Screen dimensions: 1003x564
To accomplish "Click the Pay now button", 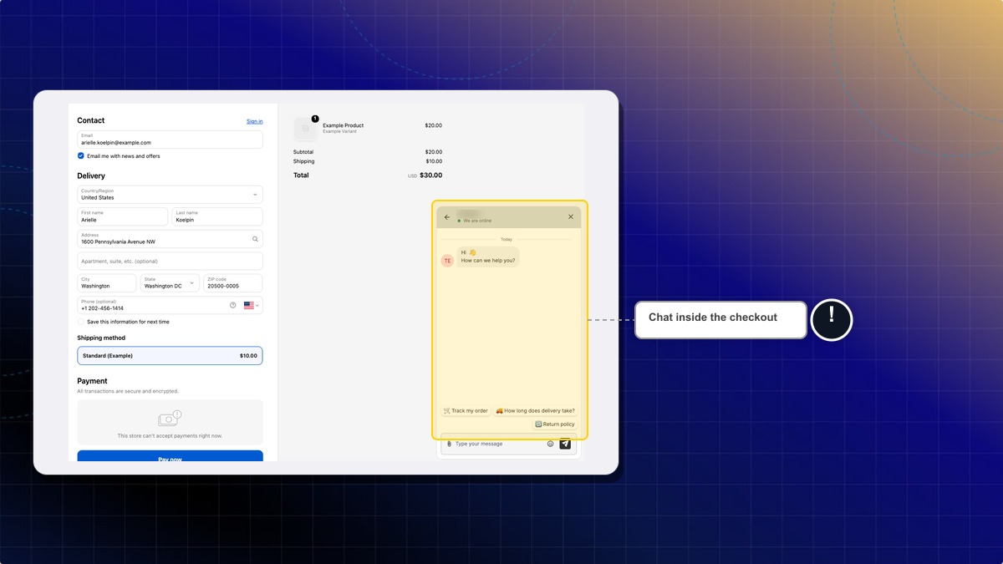I will 170,456.
